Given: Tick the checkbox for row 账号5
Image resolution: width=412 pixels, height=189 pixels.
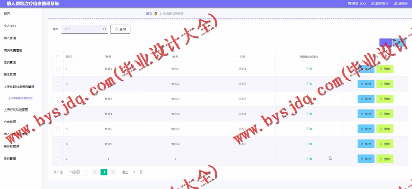Looking at the screenshot, I should [x=58, y=129].
